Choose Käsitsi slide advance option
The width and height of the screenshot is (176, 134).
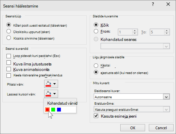pyautogui.click(x=96, y=65)
